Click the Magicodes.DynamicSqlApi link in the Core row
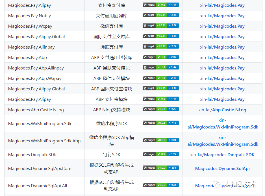Image resolution: width=265 pixels, height=196 pixels. (222, 169)
